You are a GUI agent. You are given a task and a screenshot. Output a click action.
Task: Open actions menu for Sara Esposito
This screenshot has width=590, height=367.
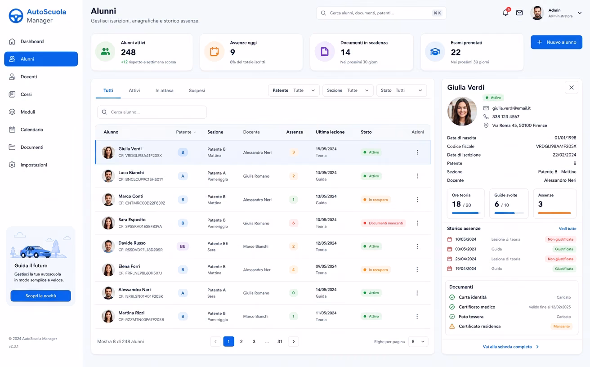coord(417,223)
